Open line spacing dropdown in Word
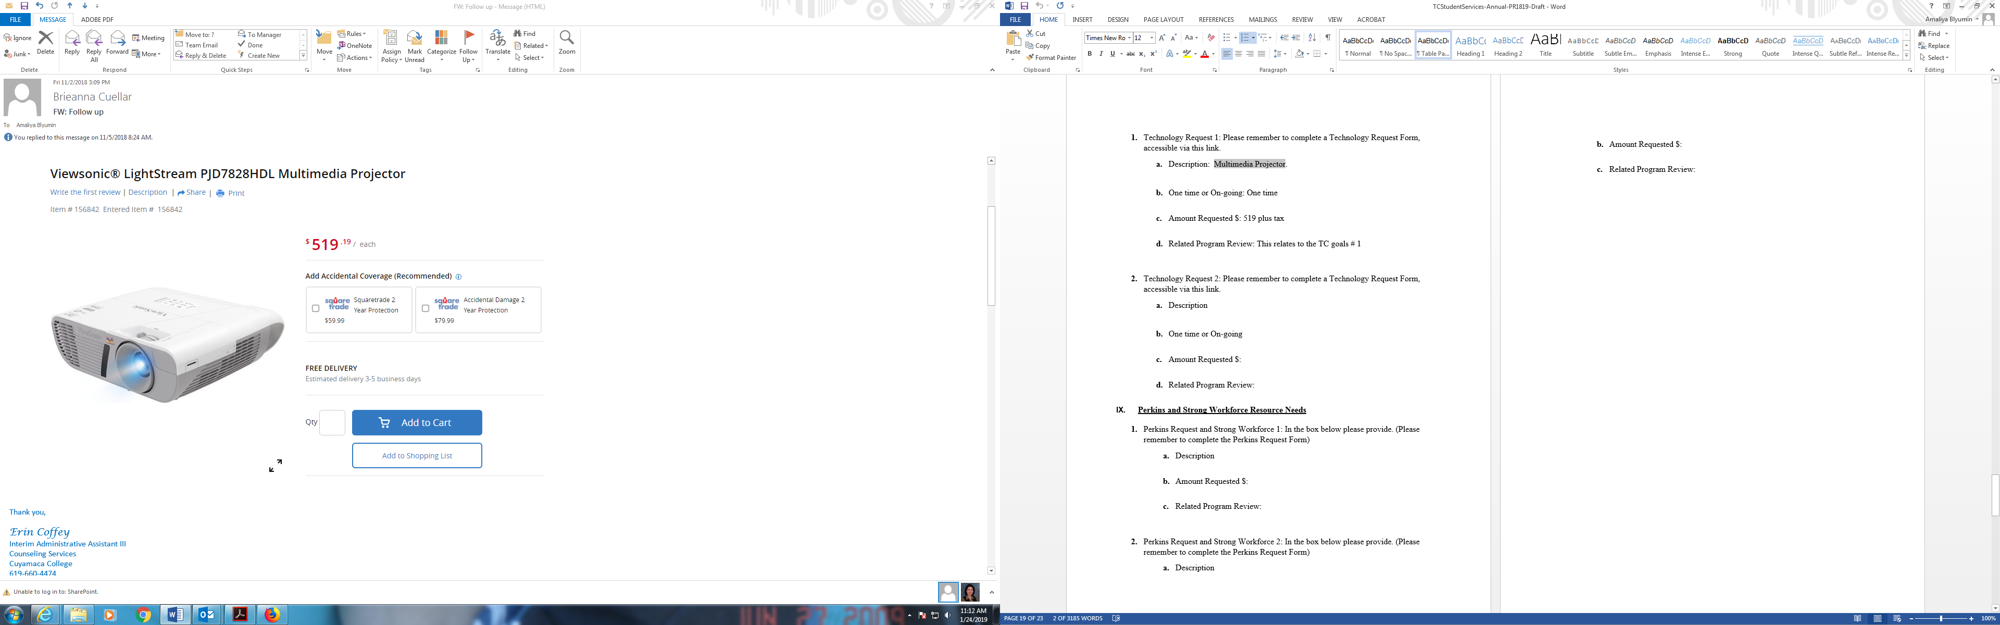The image size is (2000, 625). click(x=1280, y=54)
